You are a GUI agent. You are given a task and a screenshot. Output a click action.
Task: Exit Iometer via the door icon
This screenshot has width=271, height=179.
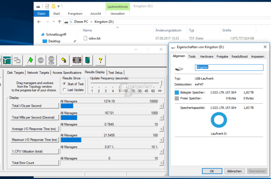pyautogui.click(x=88, y=60)
